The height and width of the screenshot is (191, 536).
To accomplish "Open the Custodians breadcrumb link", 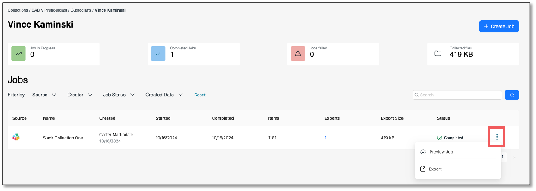I will 81,10.
